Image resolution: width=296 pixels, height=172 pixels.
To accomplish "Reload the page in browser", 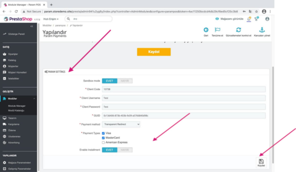I will tap(16, 12).
